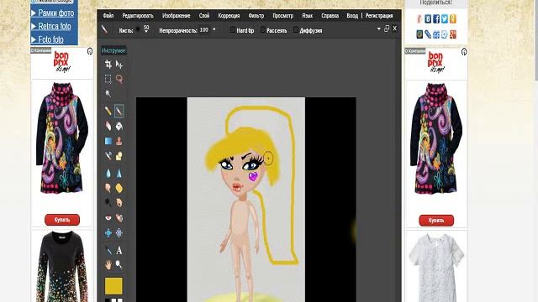Viewport: 538px width, 302px height.
Task: Select the Type text tool
Action: 119,250
